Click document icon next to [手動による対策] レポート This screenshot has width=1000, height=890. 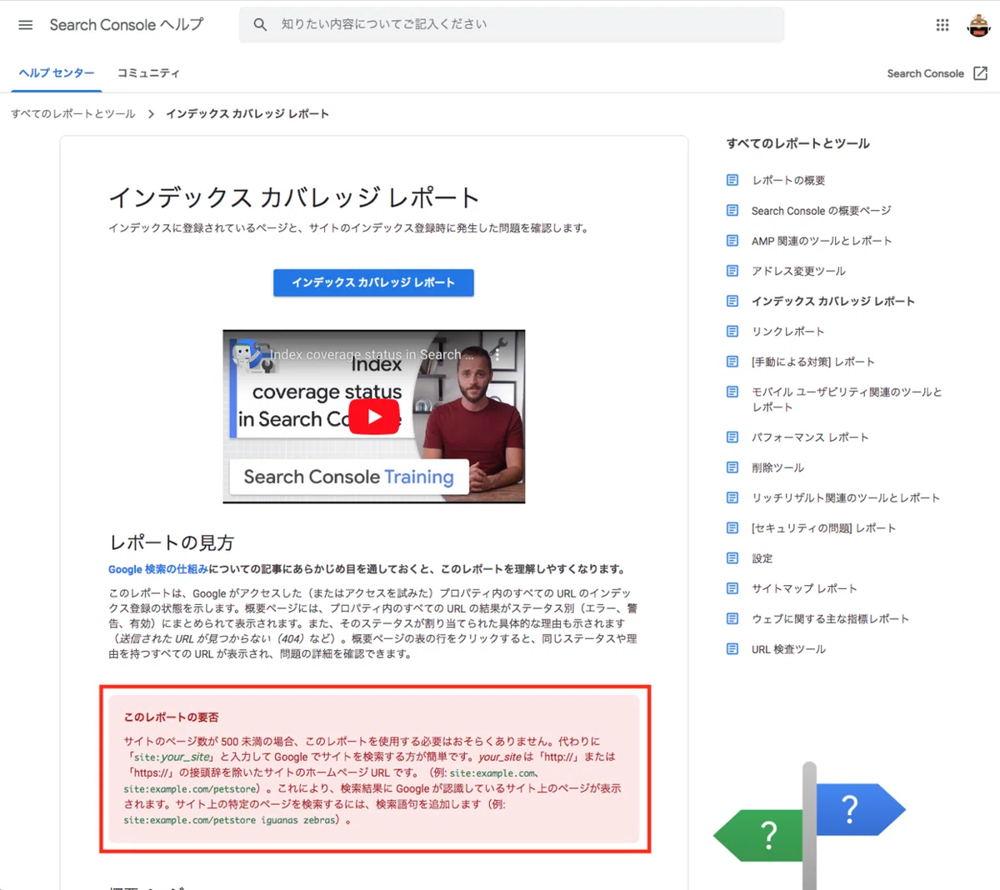[x=732, y=362]
